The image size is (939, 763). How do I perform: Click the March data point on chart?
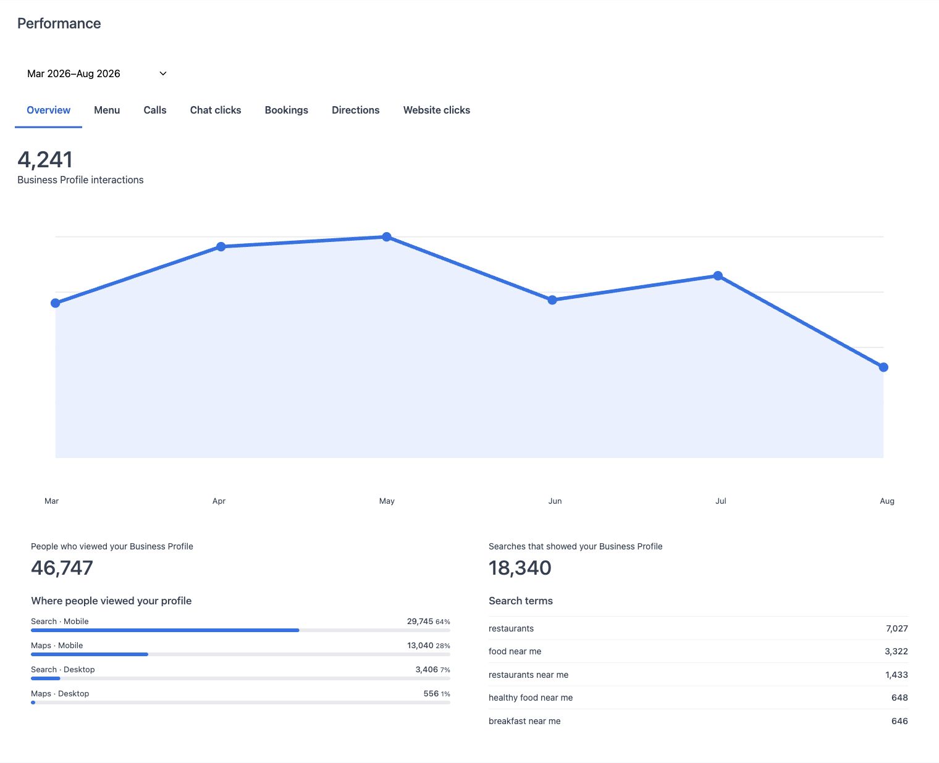(56, 303)
